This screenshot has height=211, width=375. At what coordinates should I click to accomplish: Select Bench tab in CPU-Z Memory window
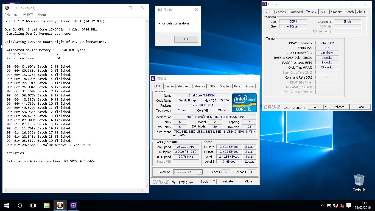350,12
